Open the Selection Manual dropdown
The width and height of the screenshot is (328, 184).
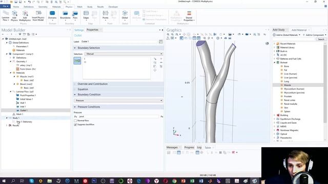click(x=124, y=54)
